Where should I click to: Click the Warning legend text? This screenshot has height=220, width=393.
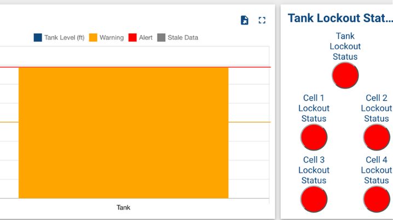coord(112,38)
